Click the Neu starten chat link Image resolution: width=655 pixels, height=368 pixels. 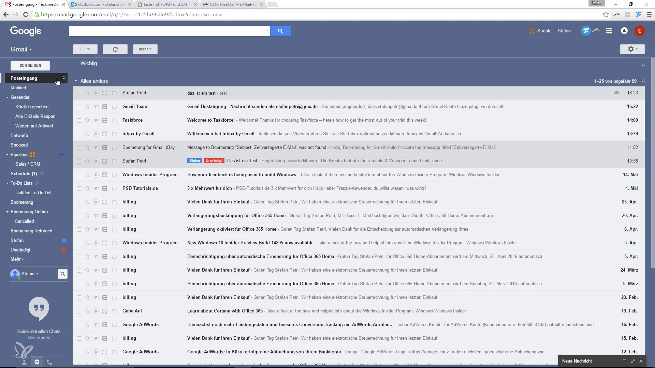pyautogui.click(x=39, y=338)
